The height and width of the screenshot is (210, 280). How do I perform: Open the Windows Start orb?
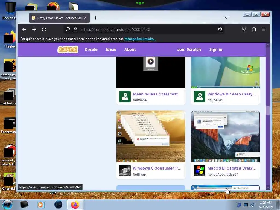coord(7,205)
